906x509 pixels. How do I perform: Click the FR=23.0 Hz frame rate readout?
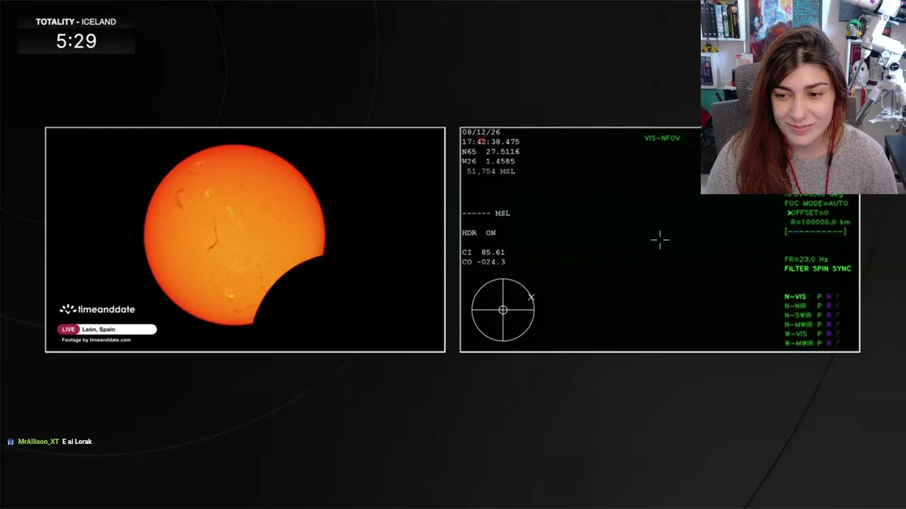tap(806, 259)
